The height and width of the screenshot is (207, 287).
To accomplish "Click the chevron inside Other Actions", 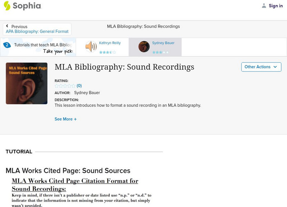I will (x=274, y=67).
